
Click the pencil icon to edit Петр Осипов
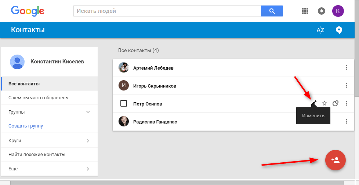[x=313, y=104]
